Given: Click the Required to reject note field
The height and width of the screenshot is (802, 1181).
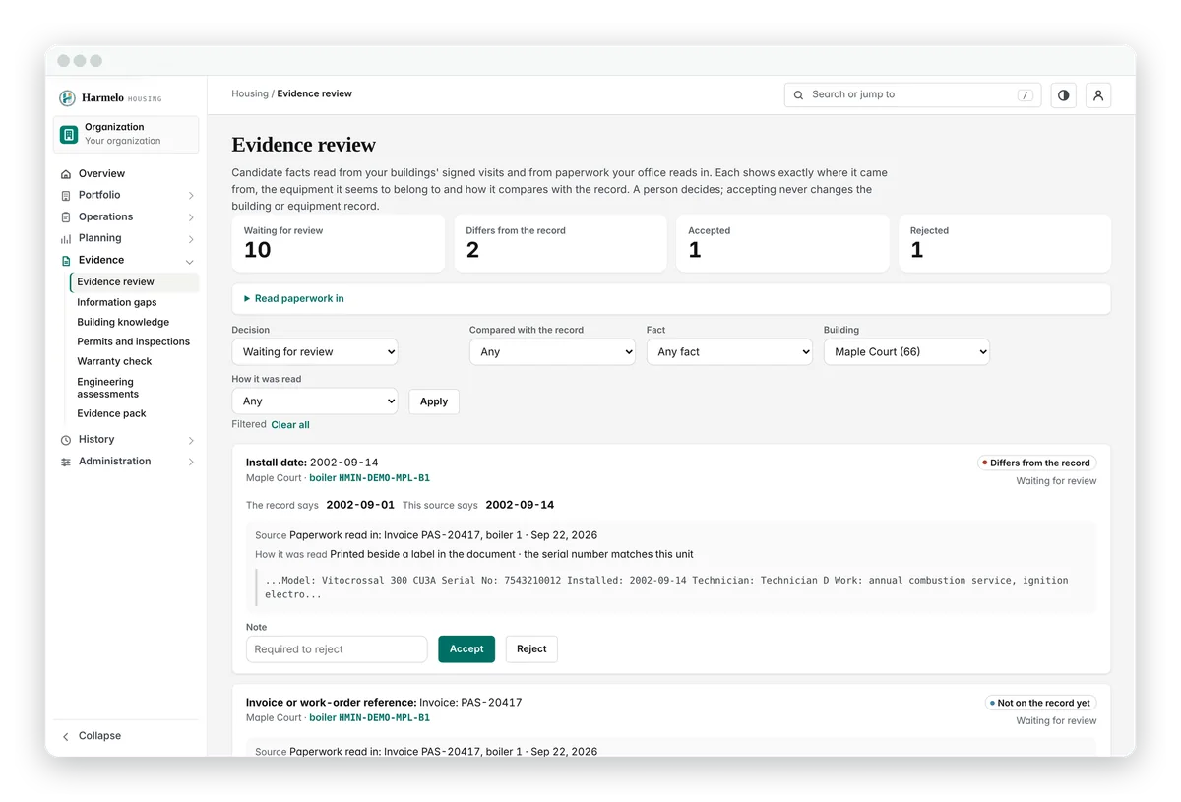Looking at the screenshot, I should click(337, 649).
